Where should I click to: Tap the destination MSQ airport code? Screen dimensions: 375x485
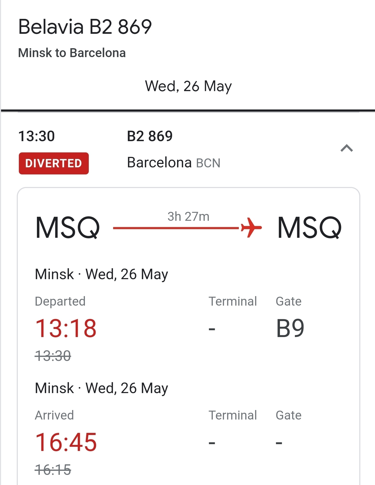pos(309,228)
